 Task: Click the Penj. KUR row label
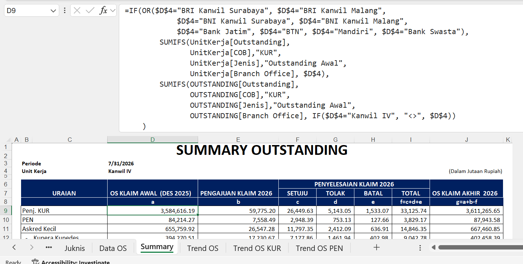64,211
